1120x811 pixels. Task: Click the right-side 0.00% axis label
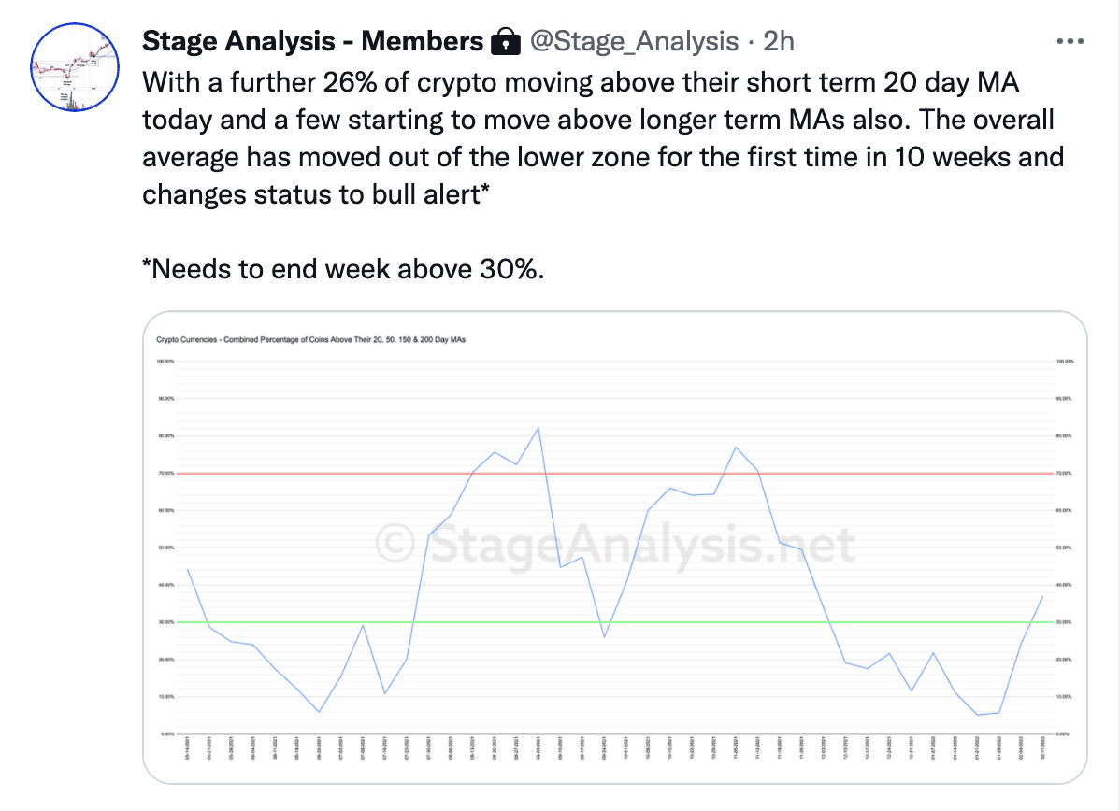[1063, 733]
